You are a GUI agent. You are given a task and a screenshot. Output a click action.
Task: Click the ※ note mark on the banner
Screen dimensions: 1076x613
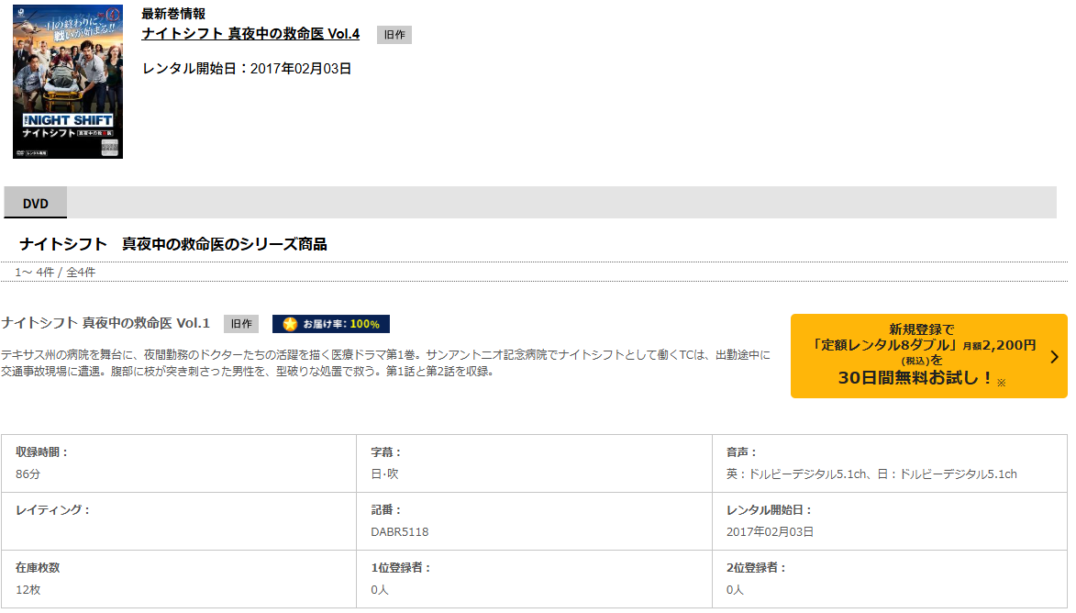1001,383
